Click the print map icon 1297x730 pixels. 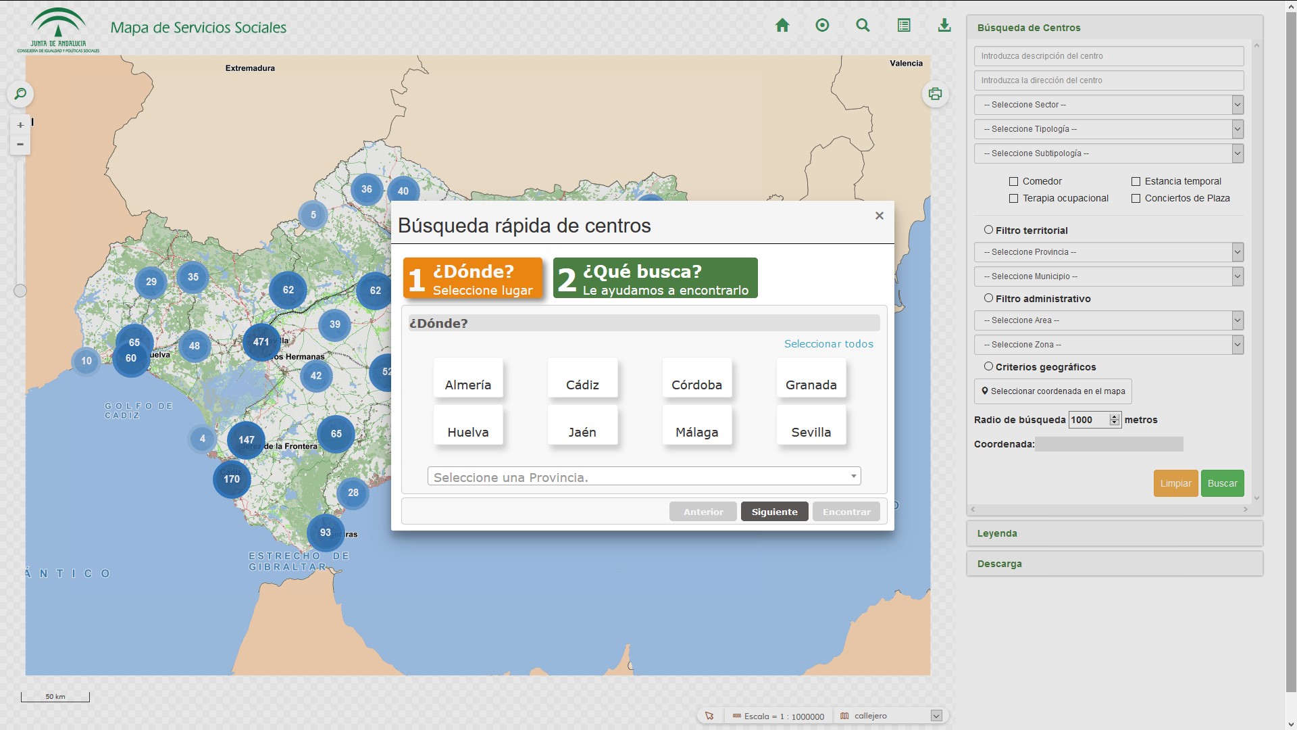(935, 94)
